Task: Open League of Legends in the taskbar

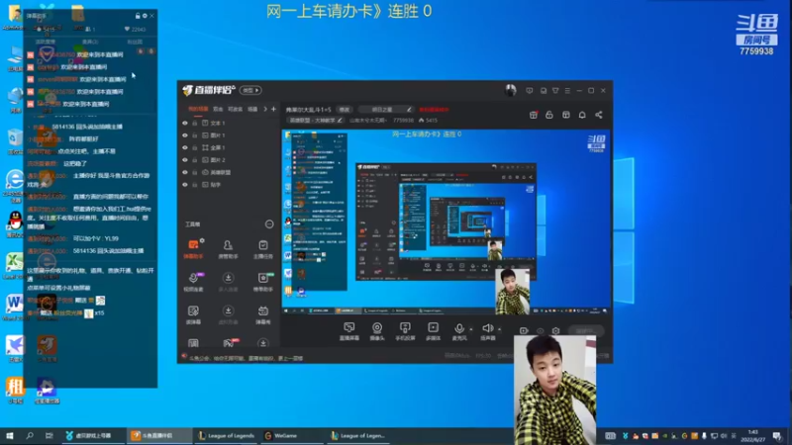Action: pyautogui.click(x=226, y=435)
